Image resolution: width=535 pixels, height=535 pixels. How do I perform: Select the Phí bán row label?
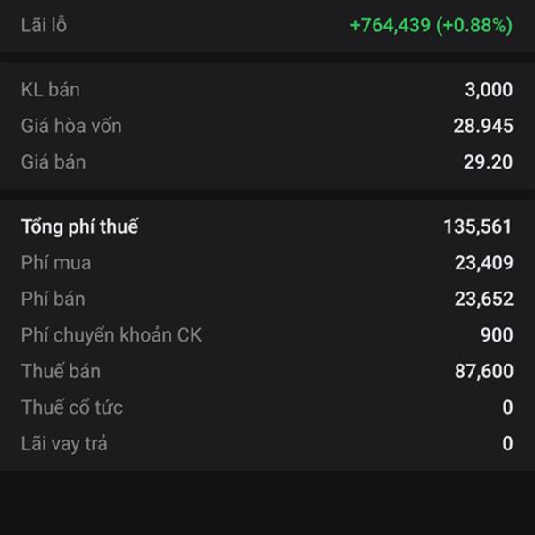[53, 299]
